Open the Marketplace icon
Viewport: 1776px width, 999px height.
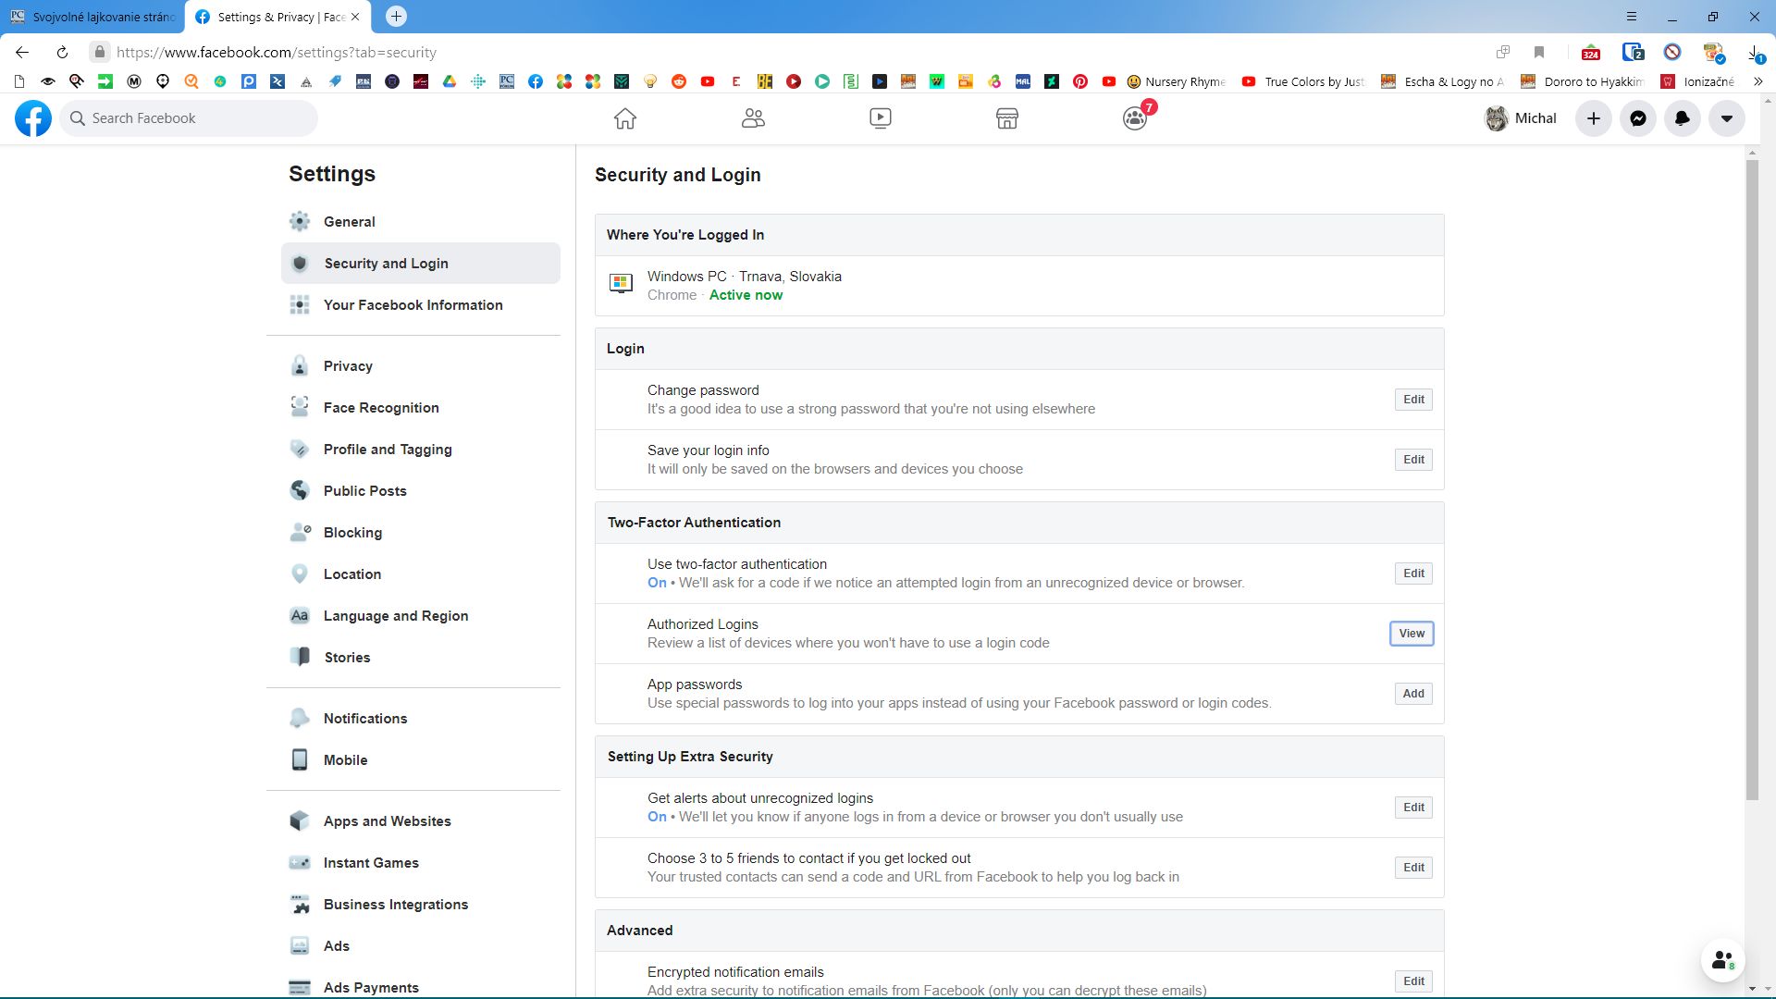pyautogui.click(x=1007, y=118)
